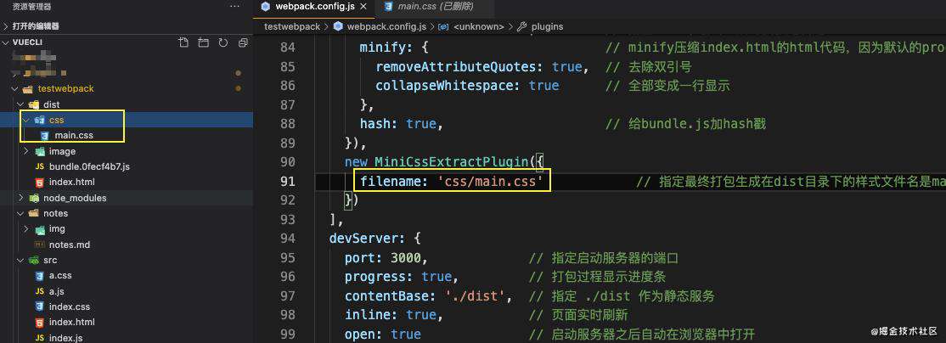Click the webpack icon on the webpack.config.js tab
This screenshot has height=343, width=946.
tap(266, 7)
